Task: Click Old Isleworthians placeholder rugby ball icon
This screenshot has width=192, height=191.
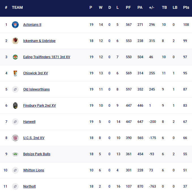Action: (15, 89)
